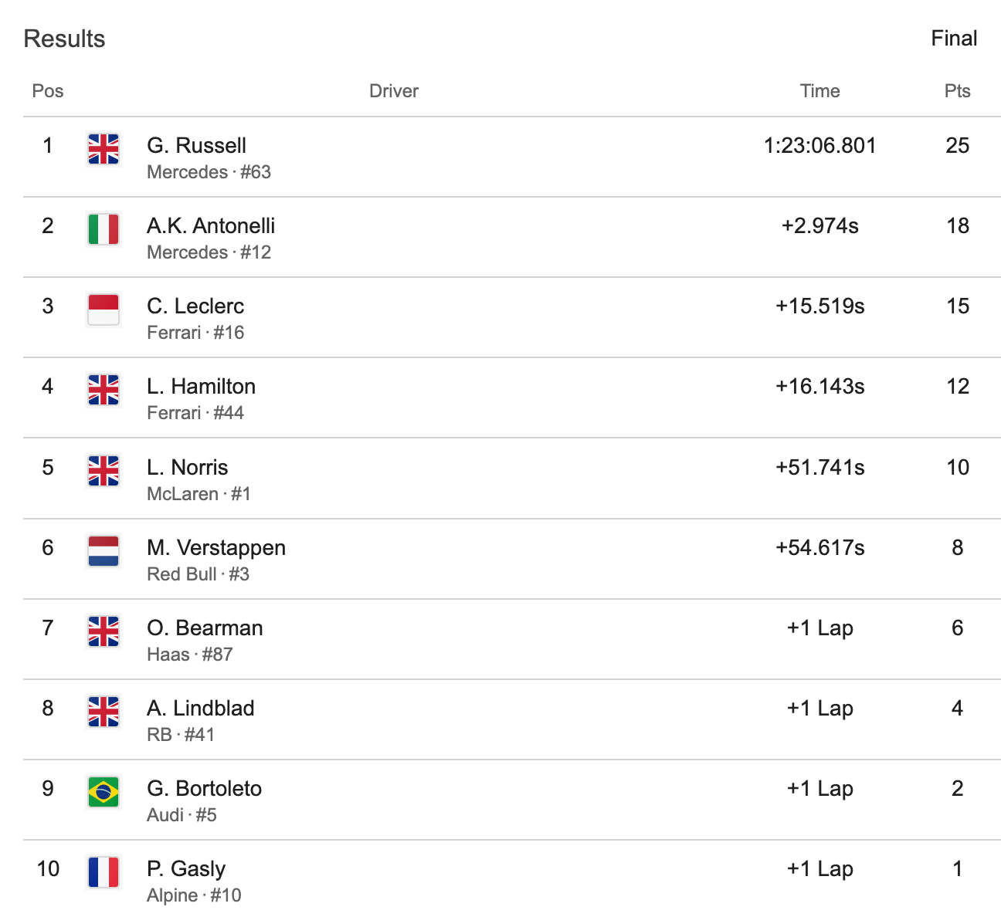Click the Dutch flag beside M. Verstappen
This screenshot has width=1001, height=917.
[x=103, y=551]
